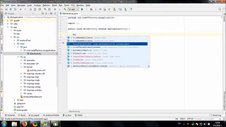Open the Android Profiler tool window
The image size is (226, 127).
(51, 115)
